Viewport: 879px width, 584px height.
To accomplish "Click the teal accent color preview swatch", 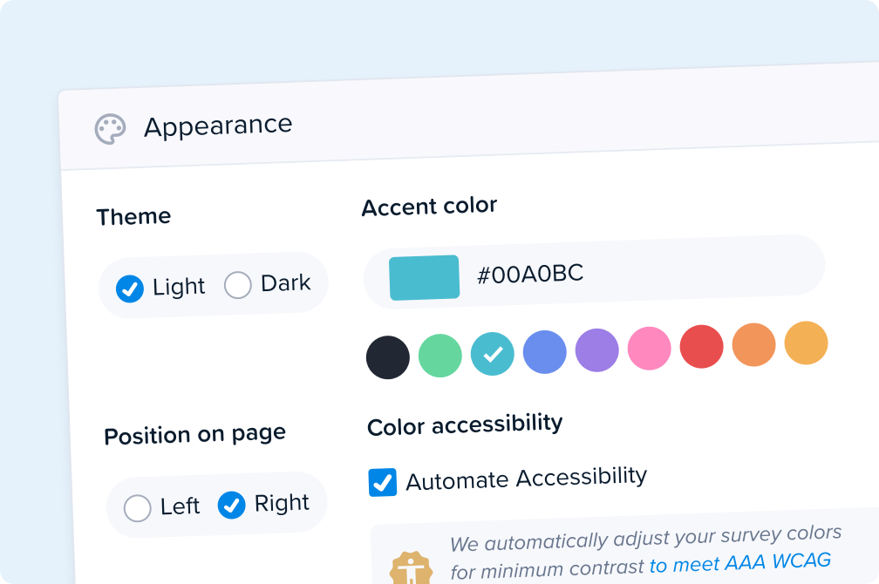I will point(425,277).
